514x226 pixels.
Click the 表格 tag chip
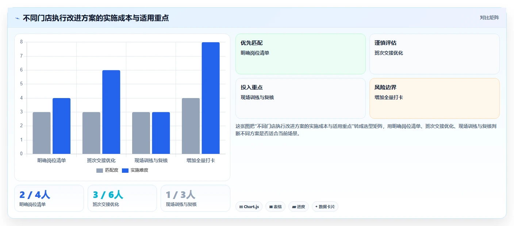pyautogui.click(x=275, y=207)
